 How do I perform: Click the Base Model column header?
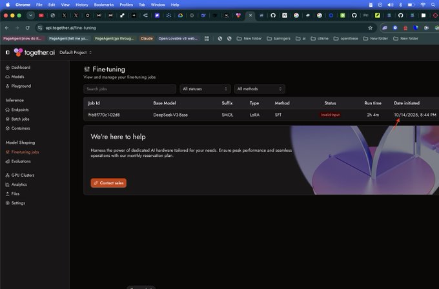(x=165, y=103)
